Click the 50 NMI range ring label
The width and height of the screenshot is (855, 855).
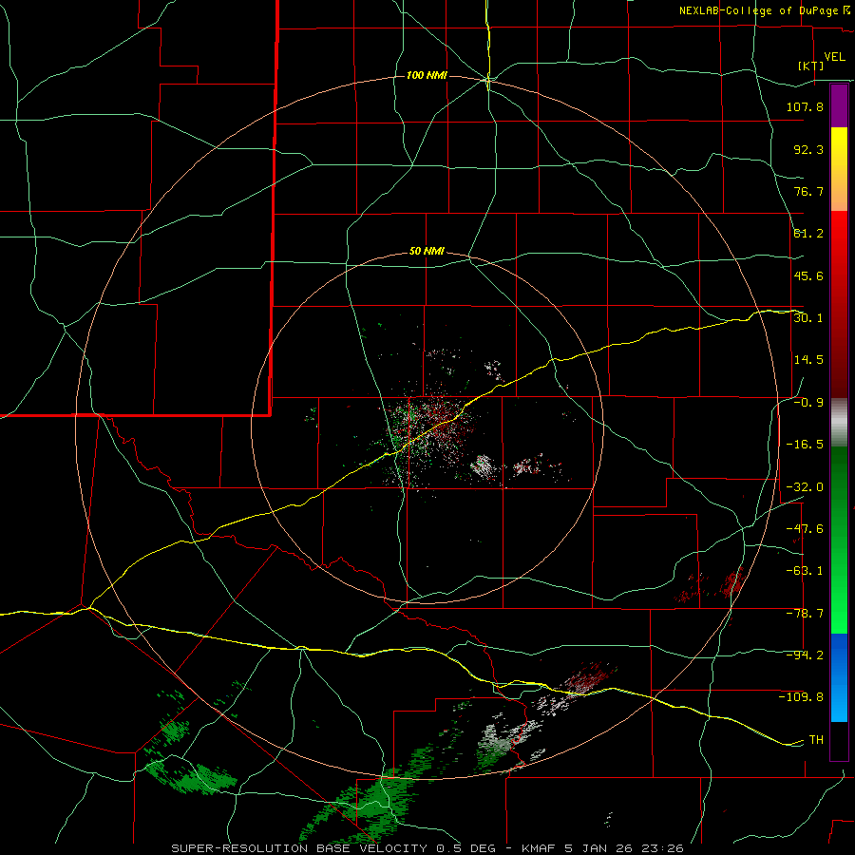coord(427,252)
